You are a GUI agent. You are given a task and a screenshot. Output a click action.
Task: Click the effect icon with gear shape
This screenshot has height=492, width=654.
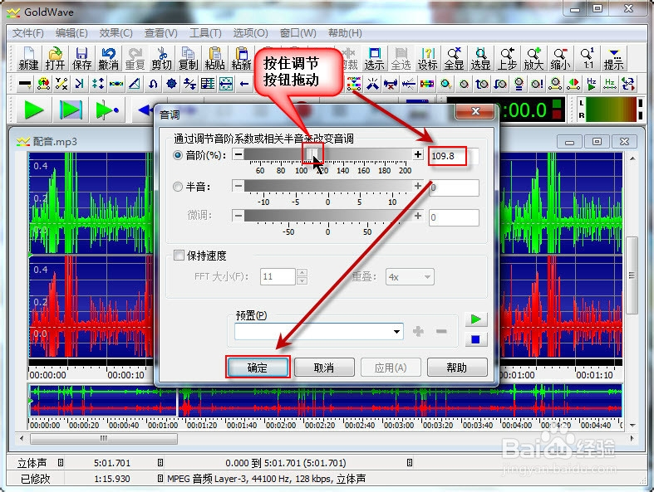171,84
